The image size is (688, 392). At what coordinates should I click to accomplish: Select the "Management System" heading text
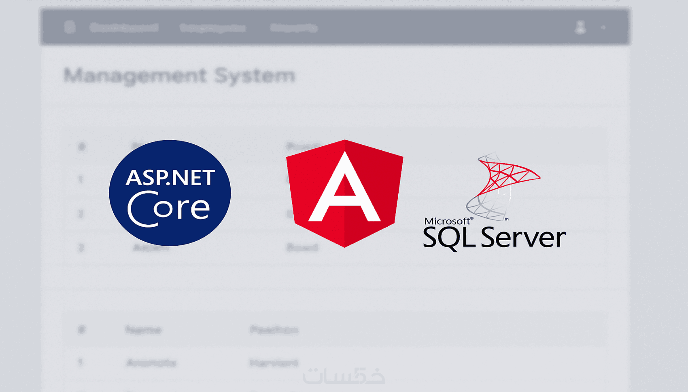[x=180, y=76]
